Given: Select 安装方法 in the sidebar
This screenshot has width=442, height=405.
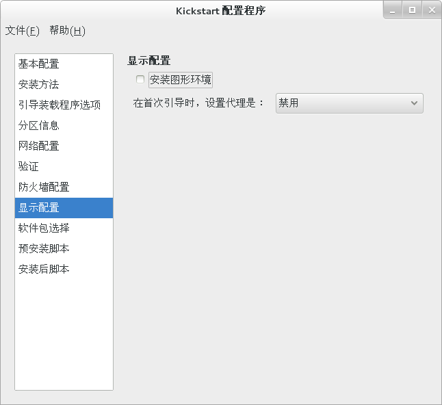Looking at the screenshot, I should (x=64, y=84).
